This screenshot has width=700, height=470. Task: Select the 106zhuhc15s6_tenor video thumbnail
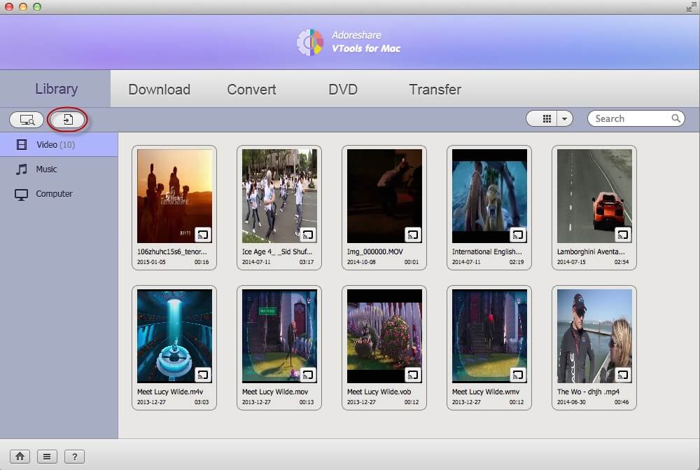tap(174, 196)
